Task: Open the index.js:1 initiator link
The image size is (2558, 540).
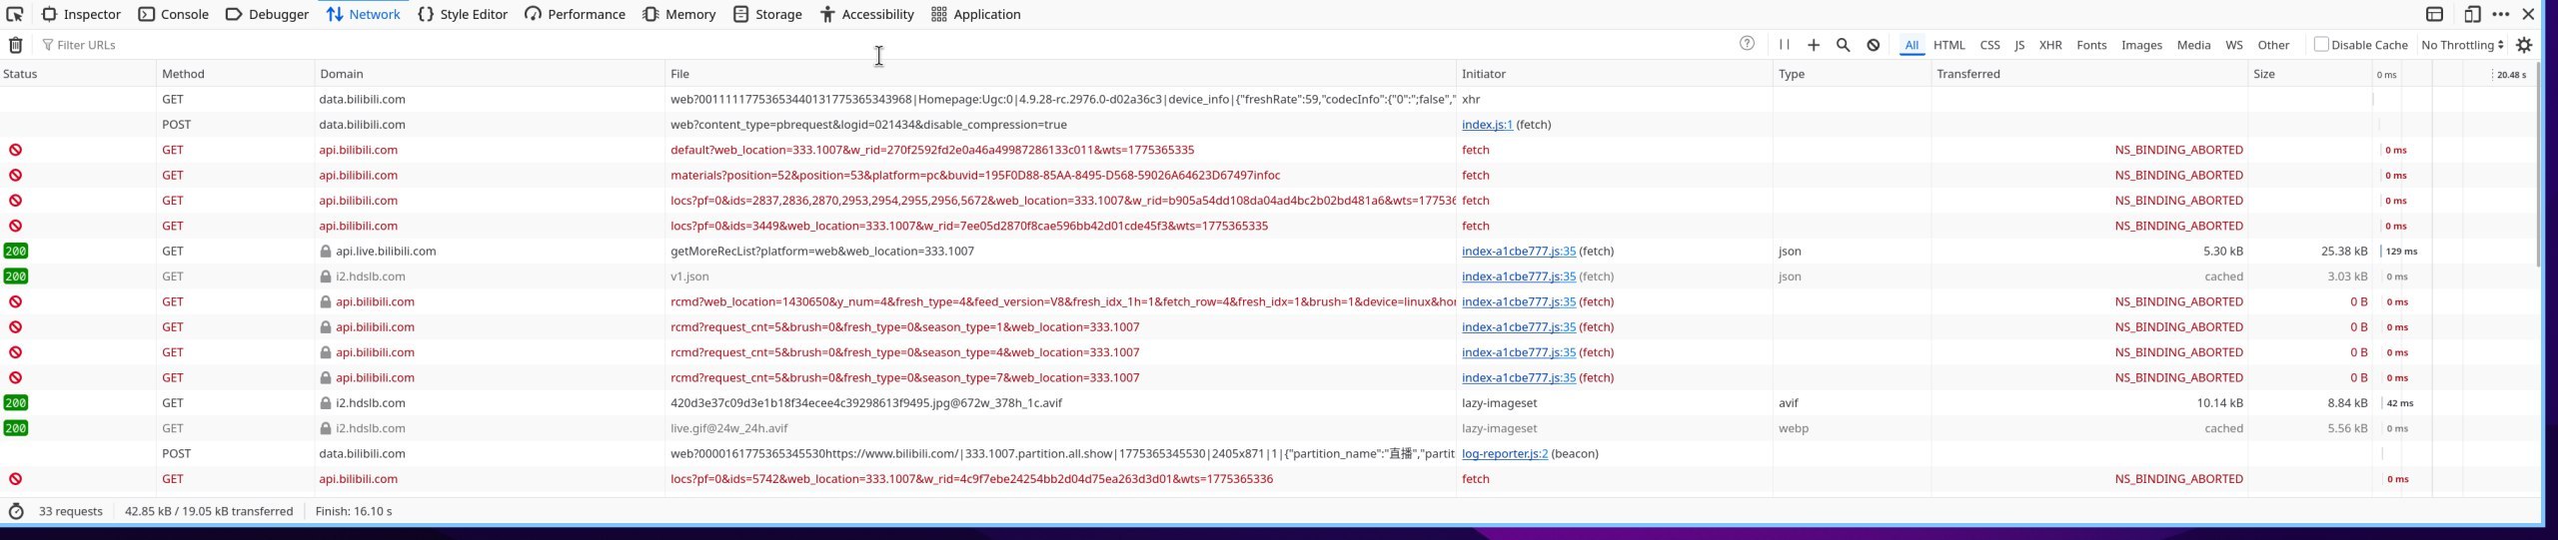Action: pyautogui.click(x=1487, y=125)
